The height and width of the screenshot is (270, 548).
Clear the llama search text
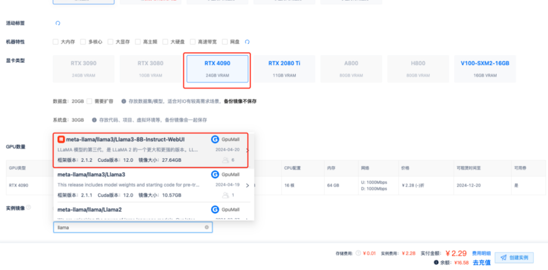click(207, 227)
